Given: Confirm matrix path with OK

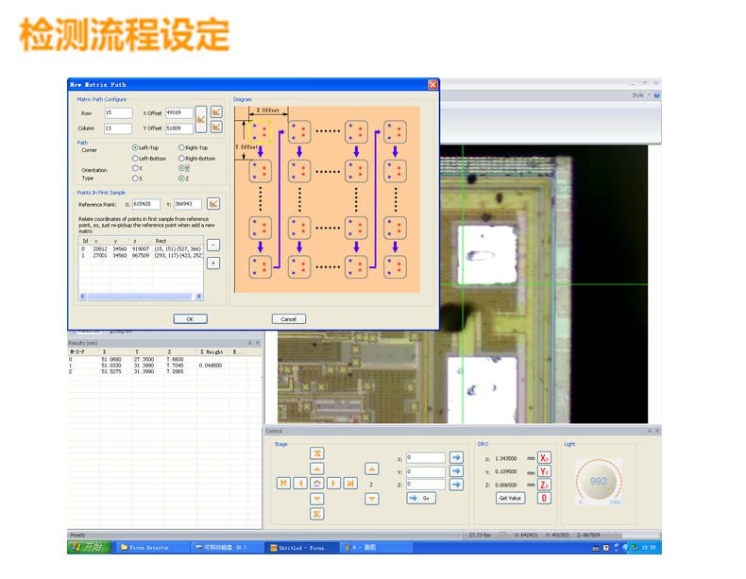Looking at the screenshot, I should (190, 318).
